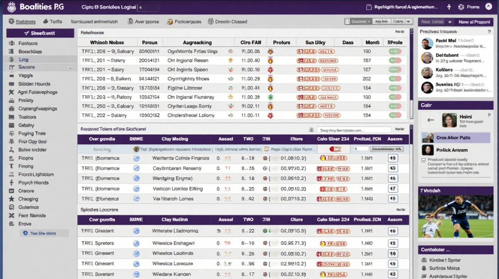Expand the Saoons sidebar item chevron
The width and height of the screenshot is (499, 279).
click(70, 68)
